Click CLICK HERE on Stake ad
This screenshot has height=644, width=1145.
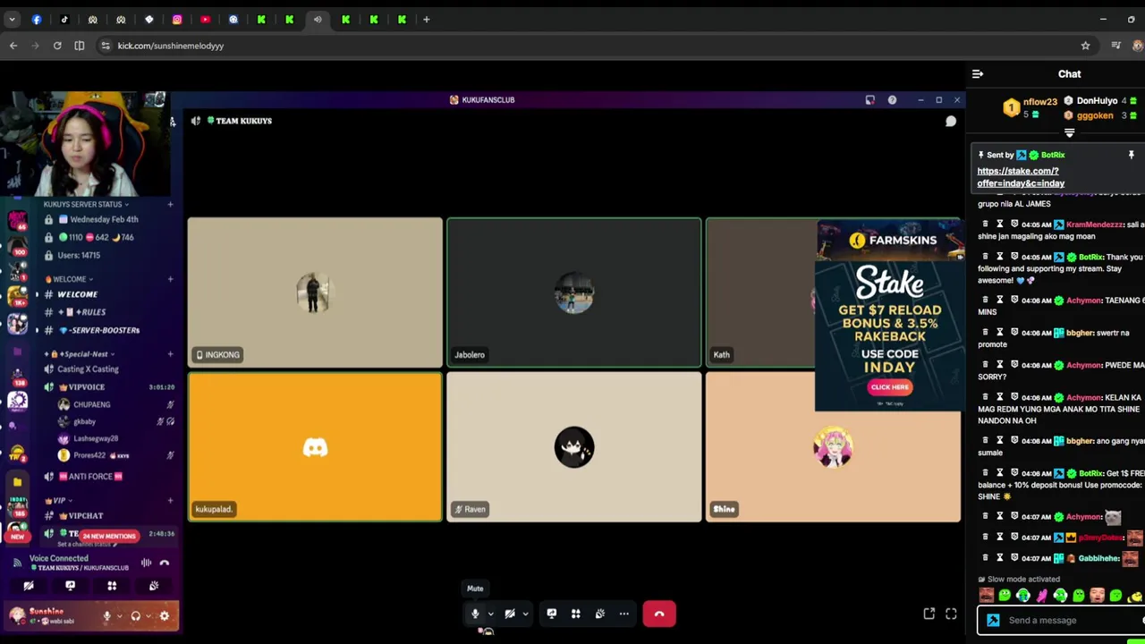(889, 387)
